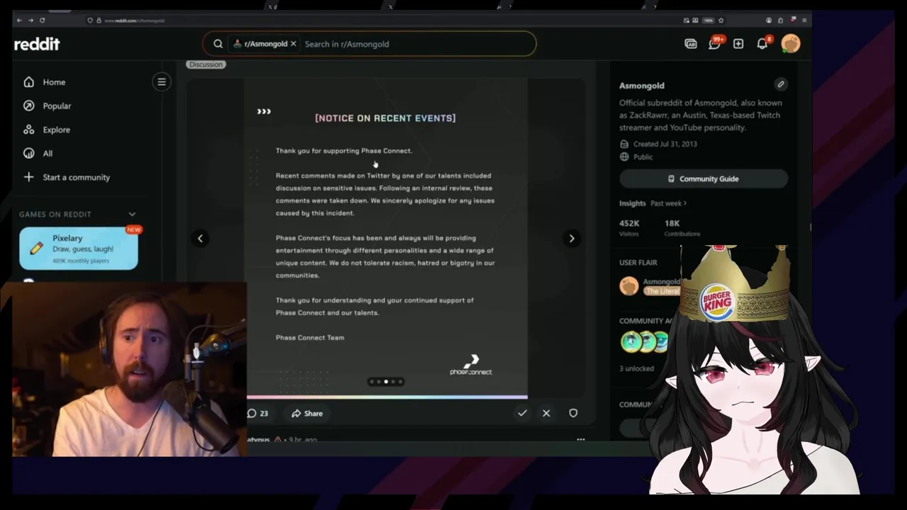Click the browser forward arrow
Viewport: 907px width, 510px height.
point(30,21)
